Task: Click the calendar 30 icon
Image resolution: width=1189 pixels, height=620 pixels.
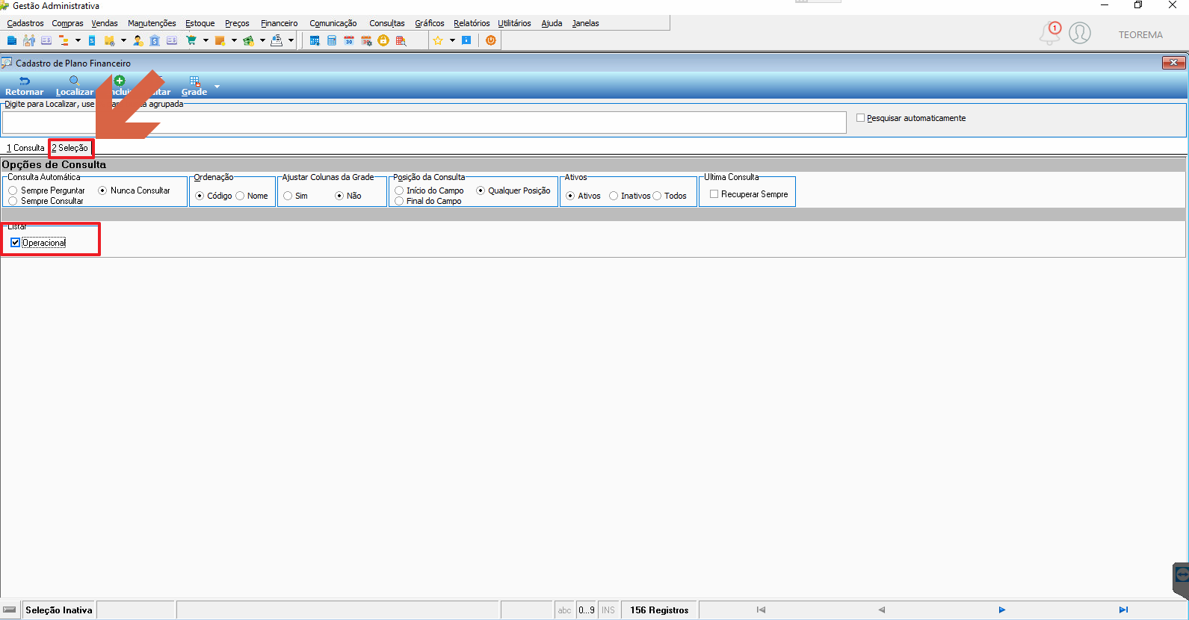Action: click(349, 40)
